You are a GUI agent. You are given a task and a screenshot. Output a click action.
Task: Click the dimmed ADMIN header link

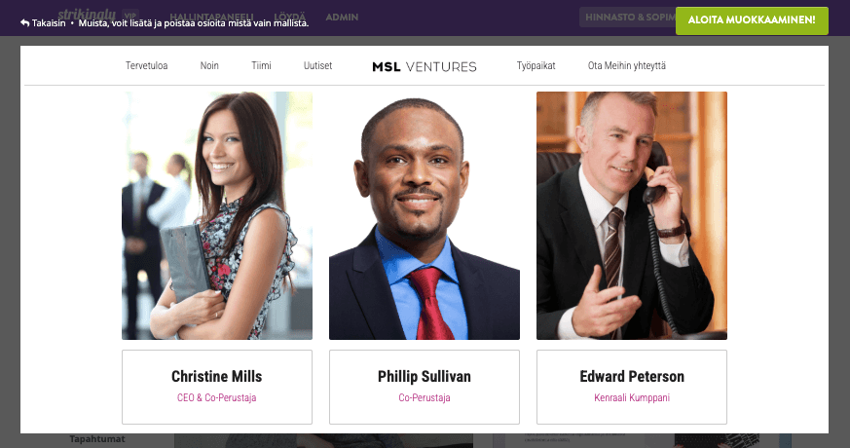click(342, 18)
